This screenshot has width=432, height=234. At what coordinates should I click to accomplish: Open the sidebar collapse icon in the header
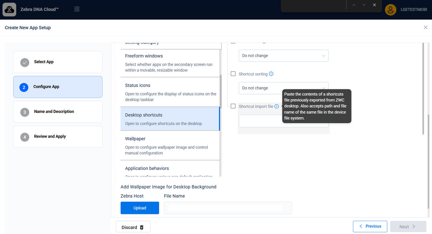(x=77, y=9)
